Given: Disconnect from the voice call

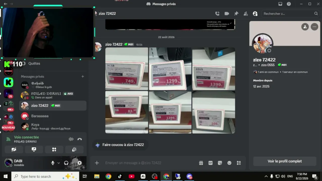Looking at the screenshot, I should coord(80,139).
